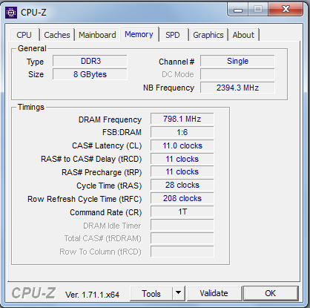Click the tRCD 11 clocks value
Viewport: 310px width, 308px height.
(x=182, y=159)
